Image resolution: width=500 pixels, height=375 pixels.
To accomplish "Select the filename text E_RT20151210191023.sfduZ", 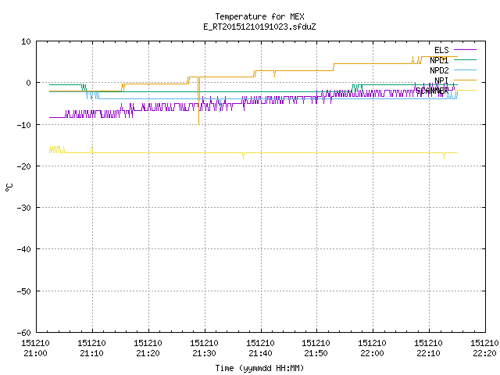I will click(259, 27).
